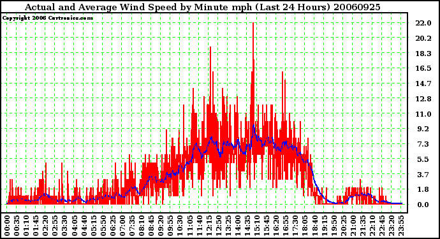Click the 11.0 y-axis label
Screen dimensions: 440x239
tap(423, 114)
